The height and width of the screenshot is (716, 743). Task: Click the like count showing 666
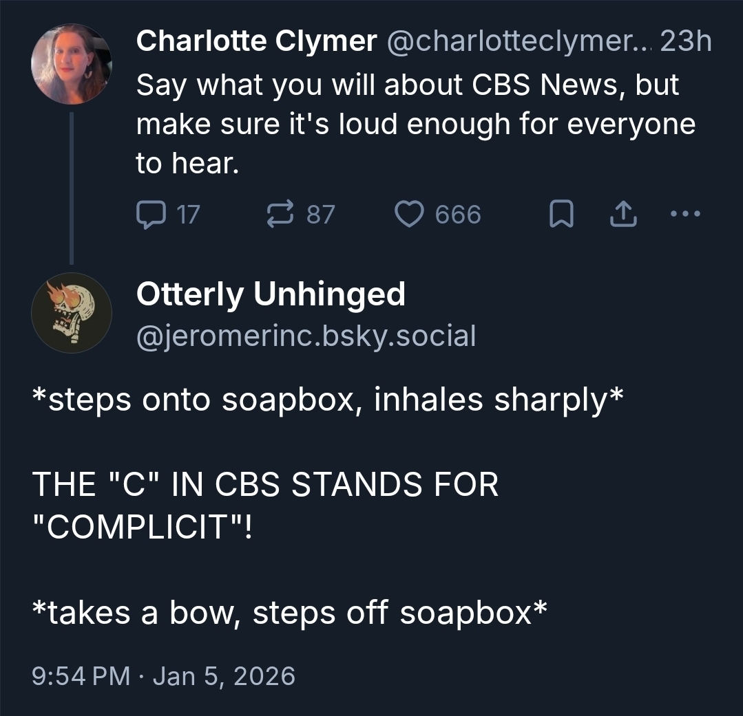click(458, 215)
